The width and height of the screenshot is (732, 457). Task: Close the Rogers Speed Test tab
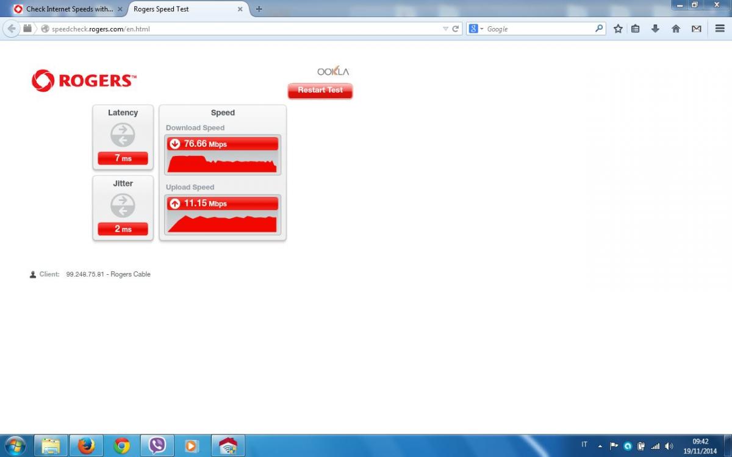(x=240, y=9)
